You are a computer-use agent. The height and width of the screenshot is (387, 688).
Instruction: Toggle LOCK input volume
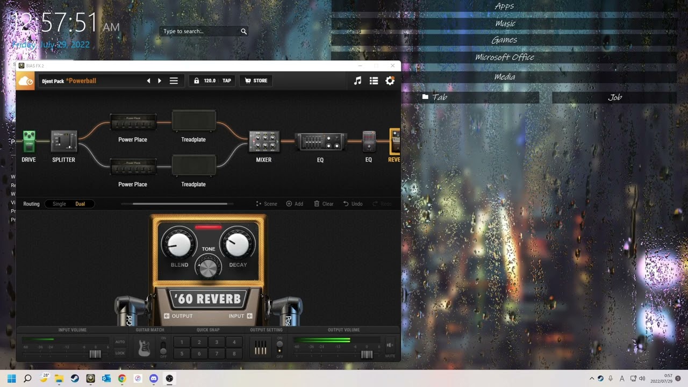pos(120,353)
